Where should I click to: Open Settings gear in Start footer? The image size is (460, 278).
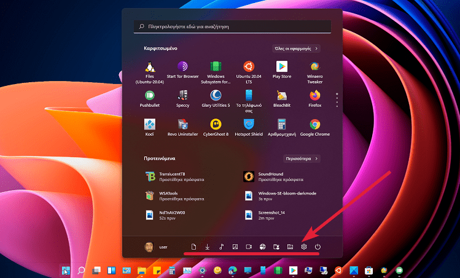(x=304, y=247)
